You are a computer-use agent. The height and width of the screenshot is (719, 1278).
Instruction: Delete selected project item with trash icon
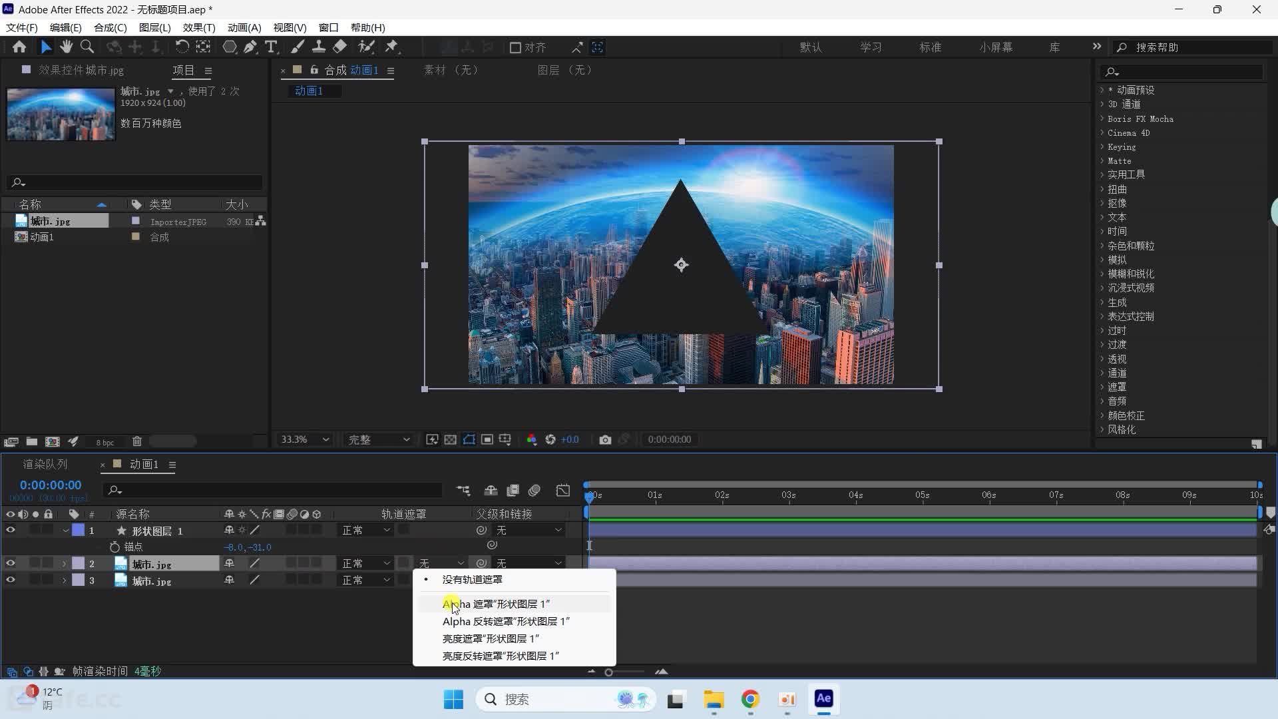[137, 441]
